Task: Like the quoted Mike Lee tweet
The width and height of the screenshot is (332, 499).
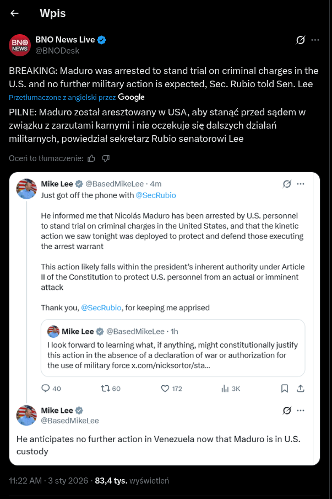Action: [x=165, y=389]
